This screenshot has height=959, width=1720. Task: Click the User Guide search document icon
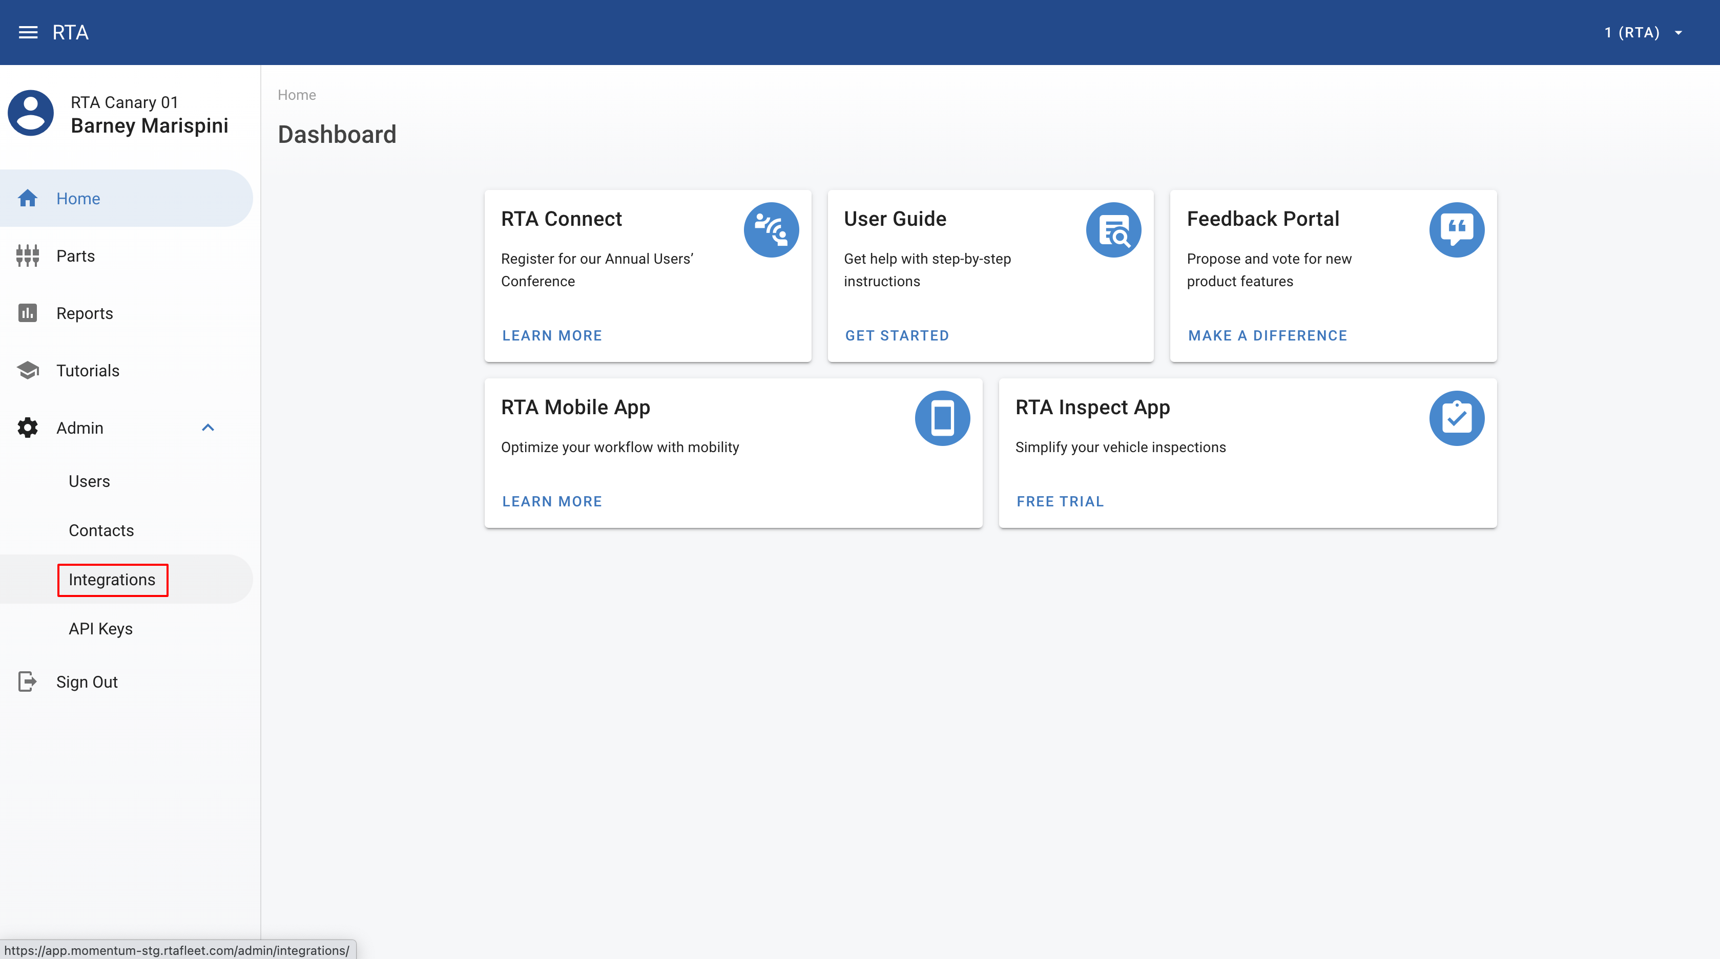(x=1113, y=229)
